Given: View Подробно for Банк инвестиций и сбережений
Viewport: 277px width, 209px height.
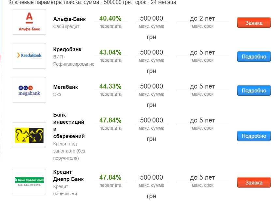Looking at the screenshot, I should pos(254,136).
